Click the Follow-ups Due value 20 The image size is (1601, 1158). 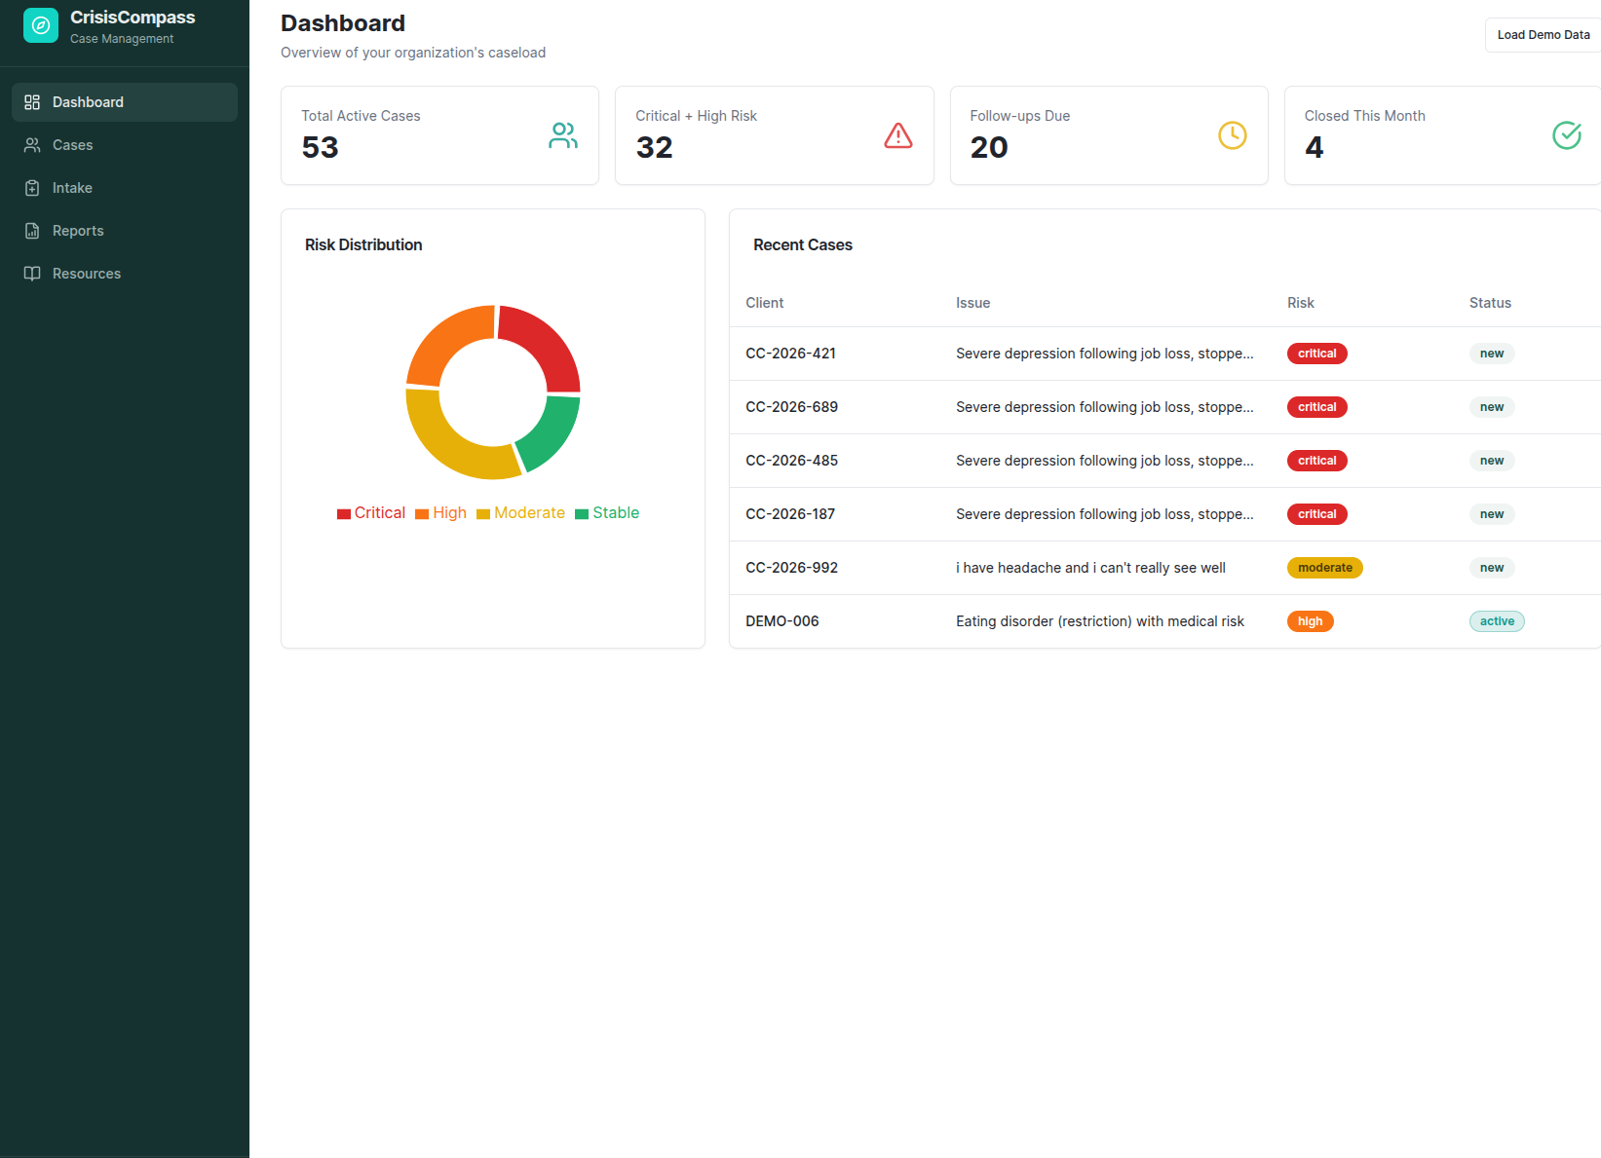[x=989, y=147]
